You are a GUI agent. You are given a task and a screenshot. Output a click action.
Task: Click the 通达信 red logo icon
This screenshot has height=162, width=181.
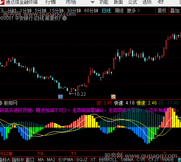(x=2, y=2)
